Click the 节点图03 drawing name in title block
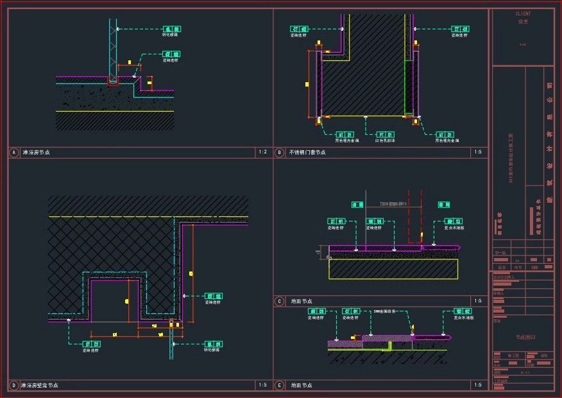Viewport: 562px width, 398px height. 525,336
